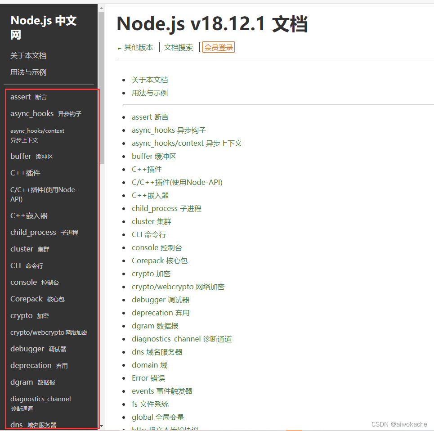Open assert 断言 link in main list
Image resolution: width=434 pixels, height=431 pixels.
150,117
